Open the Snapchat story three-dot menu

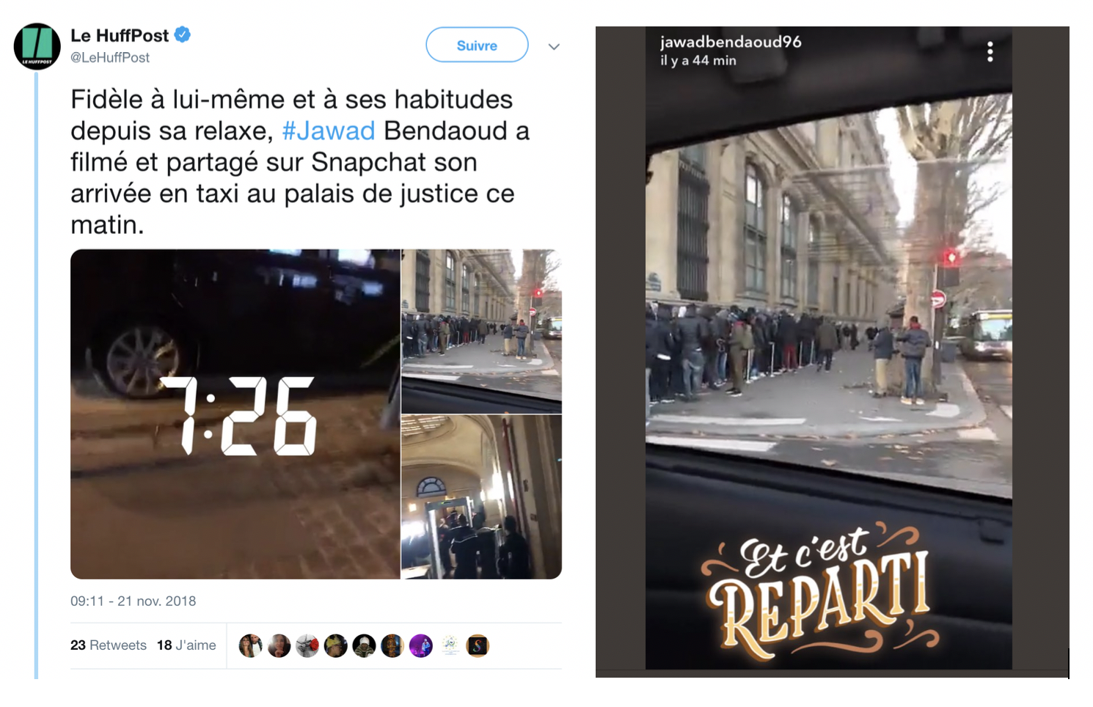point(990,51)
